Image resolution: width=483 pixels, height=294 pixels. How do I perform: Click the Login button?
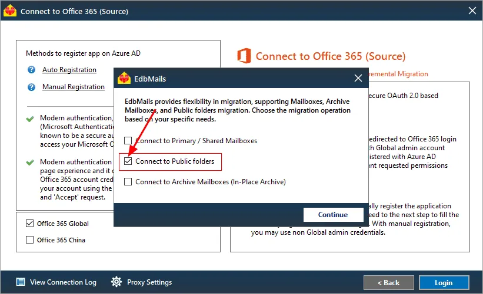444,283
